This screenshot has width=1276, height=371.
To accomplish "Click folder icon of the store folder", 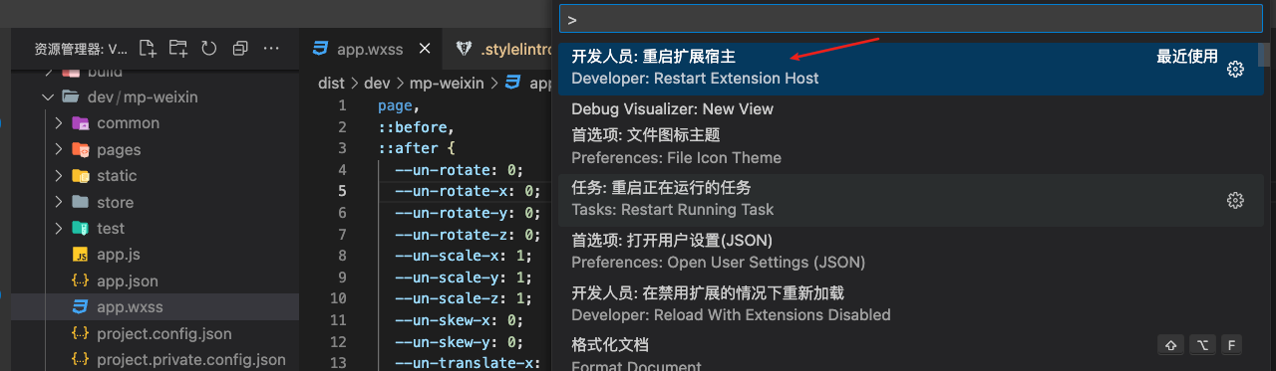I will (81, 202).
